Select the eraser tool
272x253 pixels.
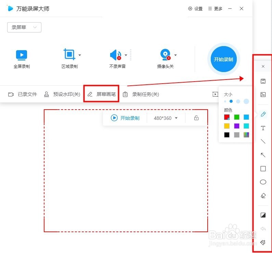pos(263,196)
